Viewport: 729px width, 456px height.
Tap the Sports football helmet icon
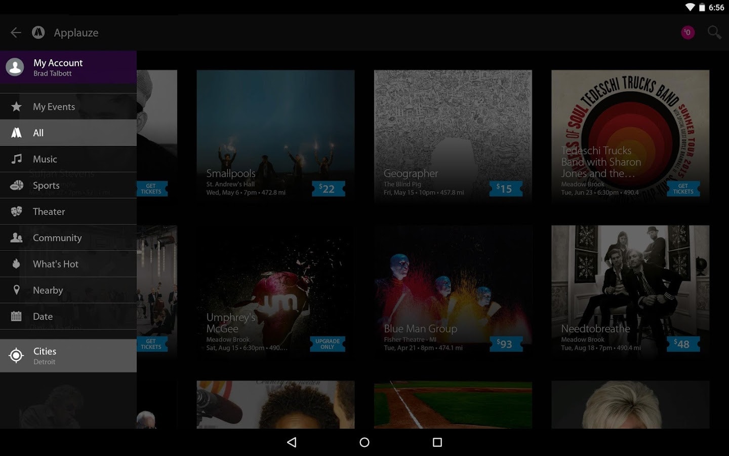click(16, 185)
